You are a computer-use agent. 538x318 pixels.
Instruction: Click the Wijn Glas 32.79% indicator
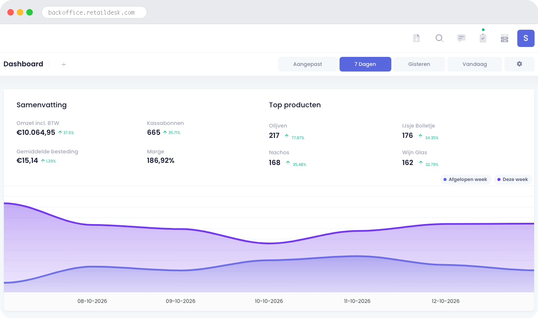pos(428,163)
